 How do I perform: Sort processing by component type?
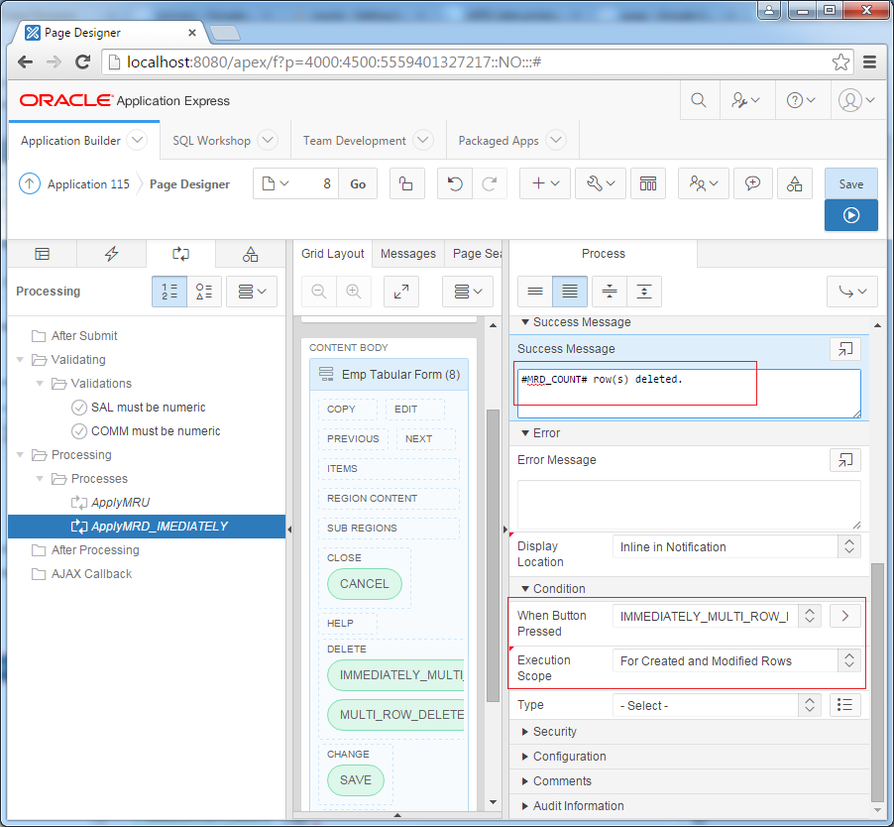click(204, 292)
